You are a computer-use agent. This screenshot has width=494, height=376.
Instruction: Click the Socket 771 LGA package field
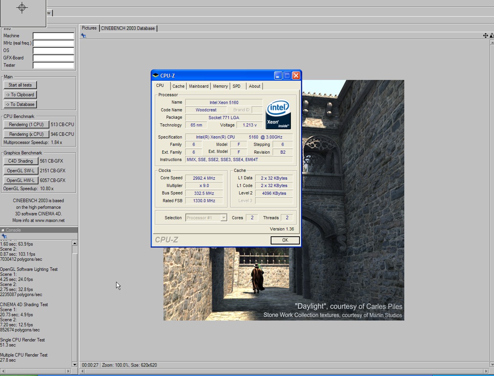224,118
